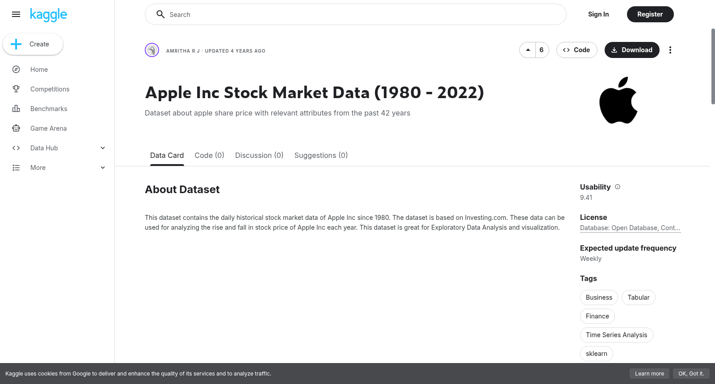
Task: Open the three-dot more options menu
Action: click(x=670, y=50)
